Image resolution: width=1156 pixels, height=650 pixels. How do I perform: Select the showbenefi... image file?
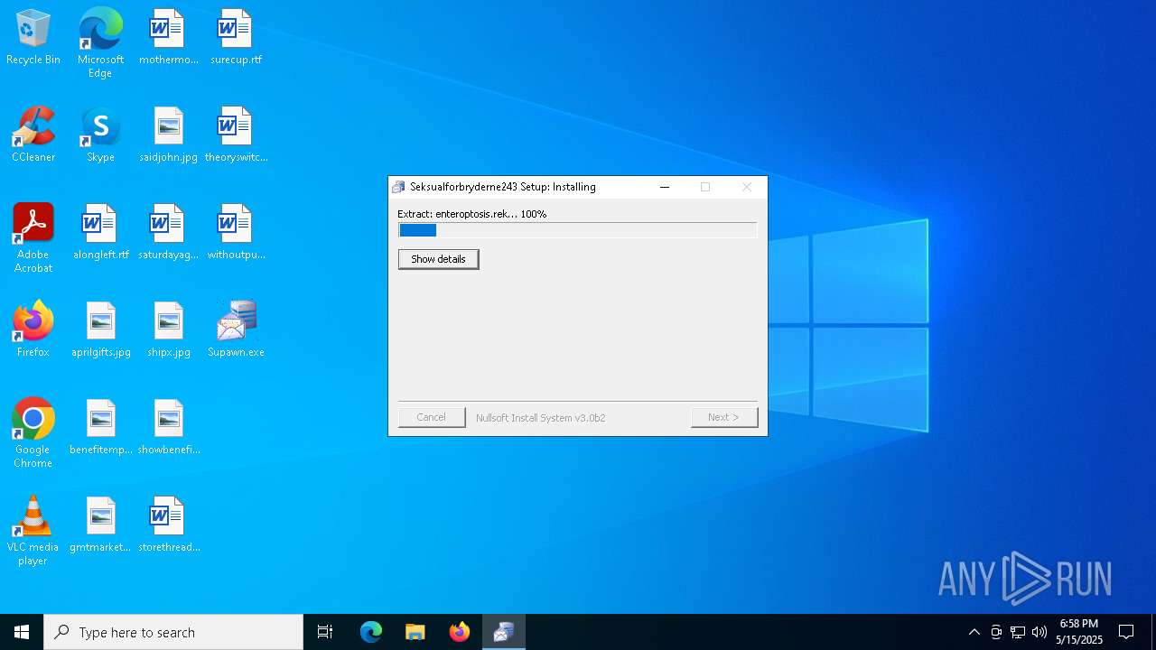click(x=168, y=428)
